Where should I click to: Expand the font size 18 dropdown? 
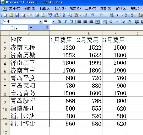pyautogui.click(x=53, y=22)
